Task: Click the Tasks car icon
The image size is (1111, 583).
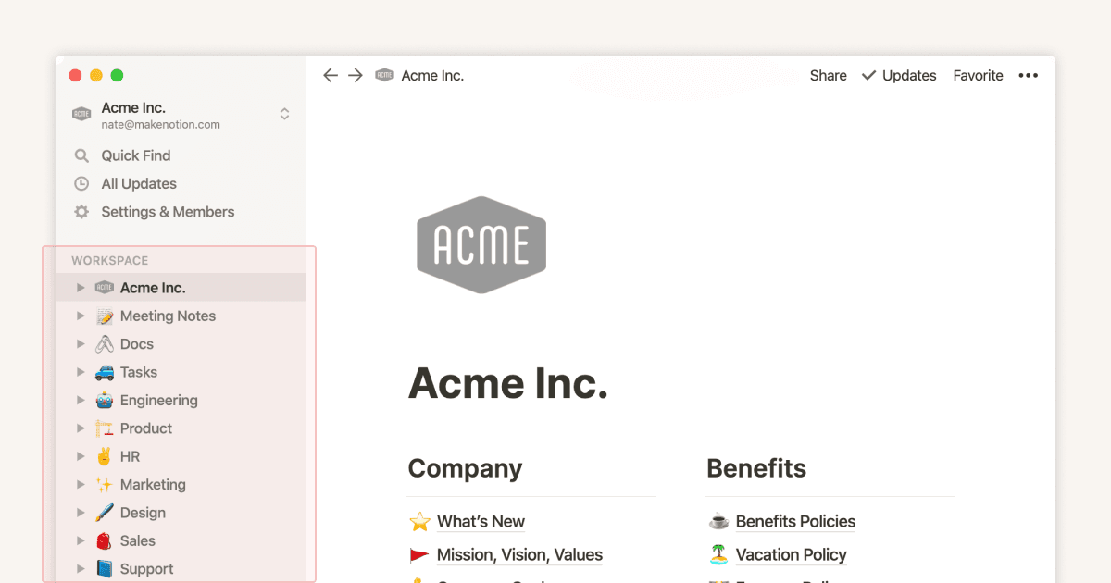Action: [x=104, y=372]
